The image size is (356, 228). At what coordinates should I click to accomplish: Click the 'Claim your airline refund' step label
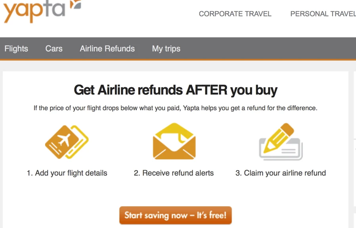tap(281, 173)
